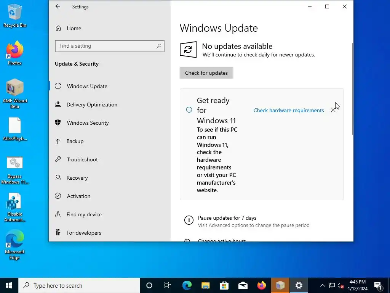Open Edge from the taskbar
This screenshot has height=293, width=390.
click(187, 285)
